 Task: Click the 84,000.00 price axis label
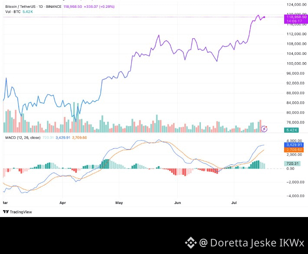(x=296, y=103)
